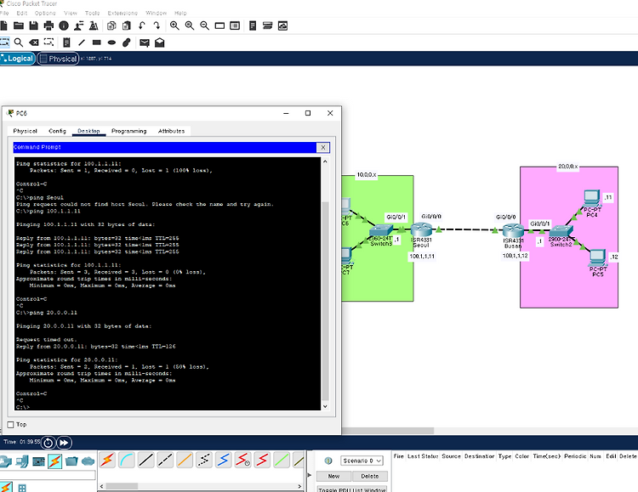Redo the last action
The image size is (638, 492).
point(157,25)
